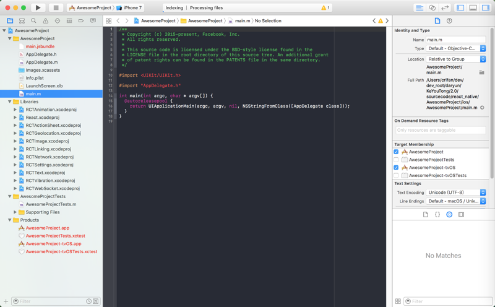The height and width of the screenshot is (307, 495).
Task: Collapse the Products group
Action: pyautogui.click(x=9, y=220)
